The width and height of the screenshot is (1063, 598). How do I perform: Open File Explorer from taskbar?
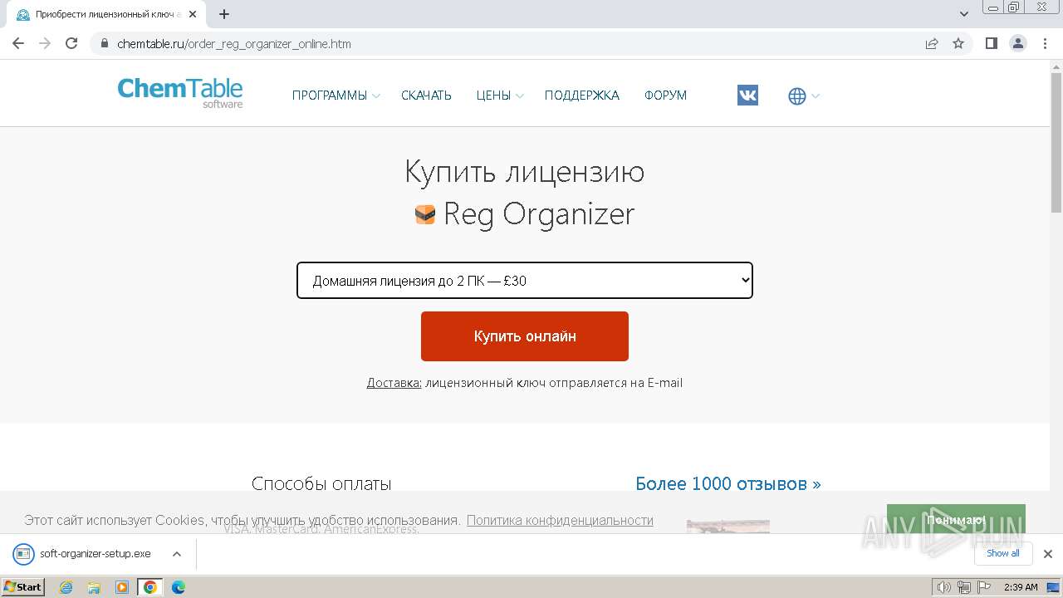click(94, 587)
